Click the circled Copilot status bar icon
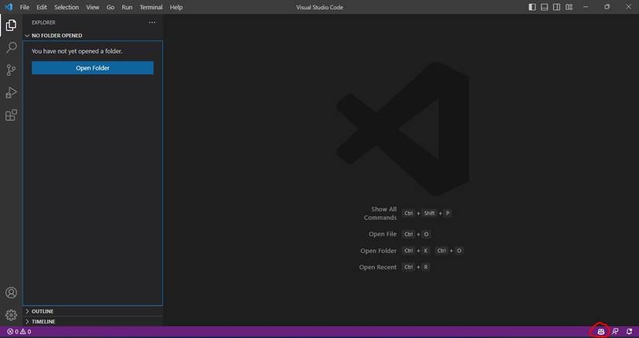 pos(600,332)
